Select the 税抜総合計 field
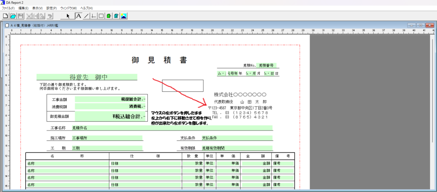Image resolution: width=437 pixels, height=192 pixels. pyautogui.click(x=110, y=99)
